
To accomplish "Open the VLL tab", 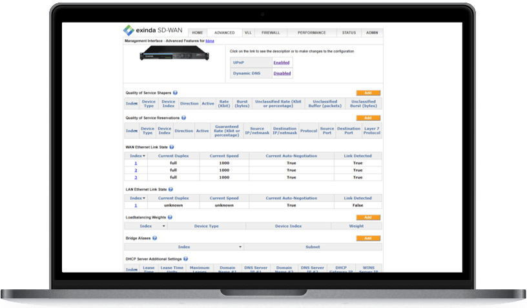I will point(248,32).
